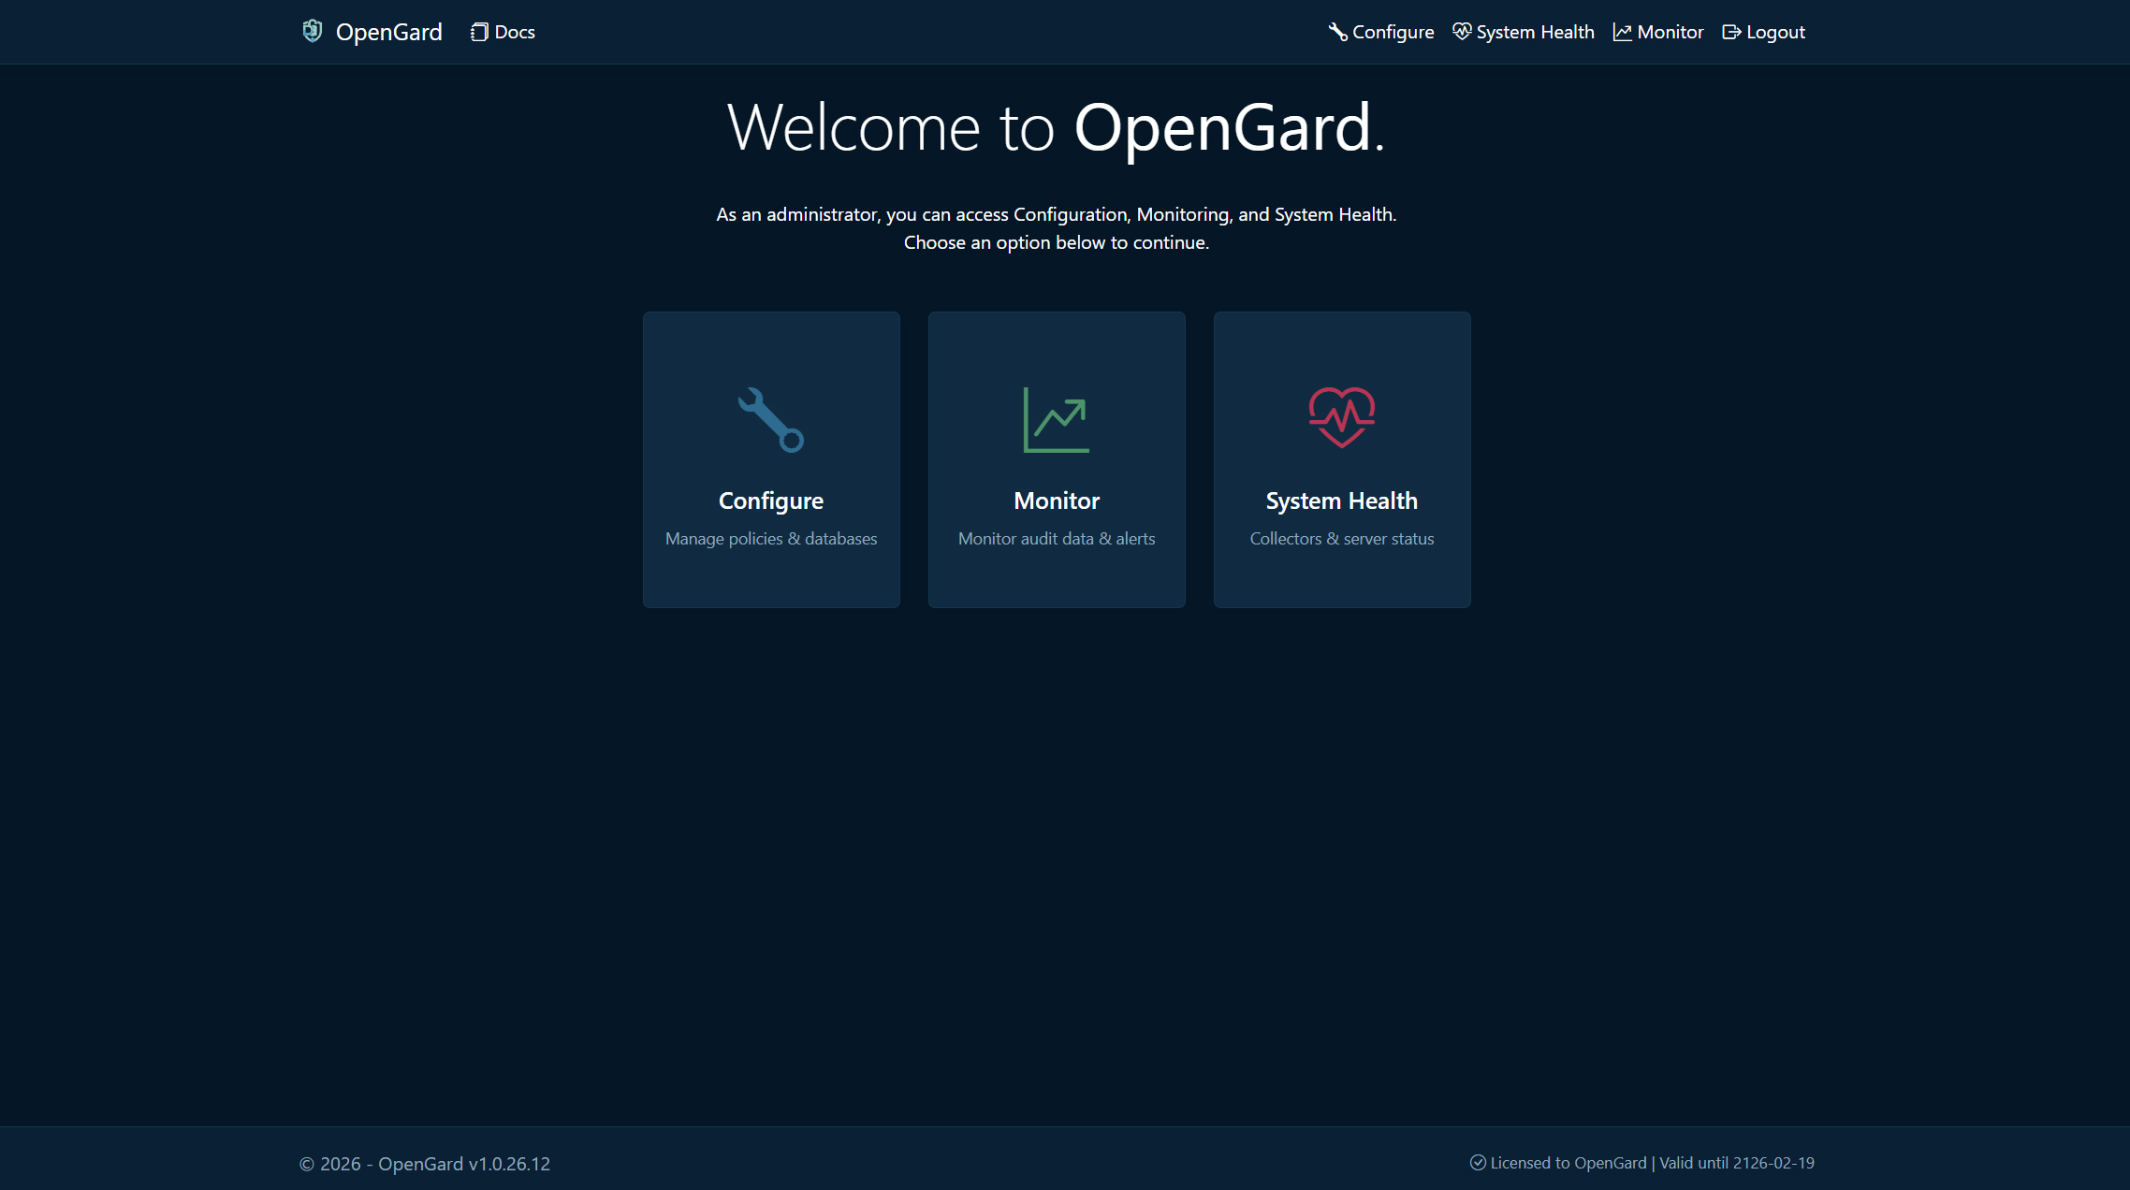Screen dimensions: 2130x1190
Task: Select Monitor in the top navigation
Action: click(1670, 31)
